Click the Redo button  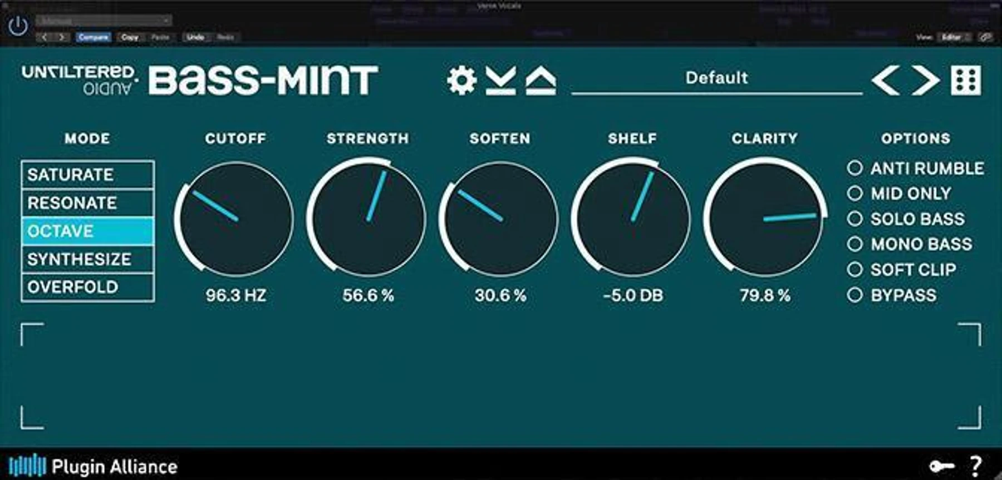[225, 37]
